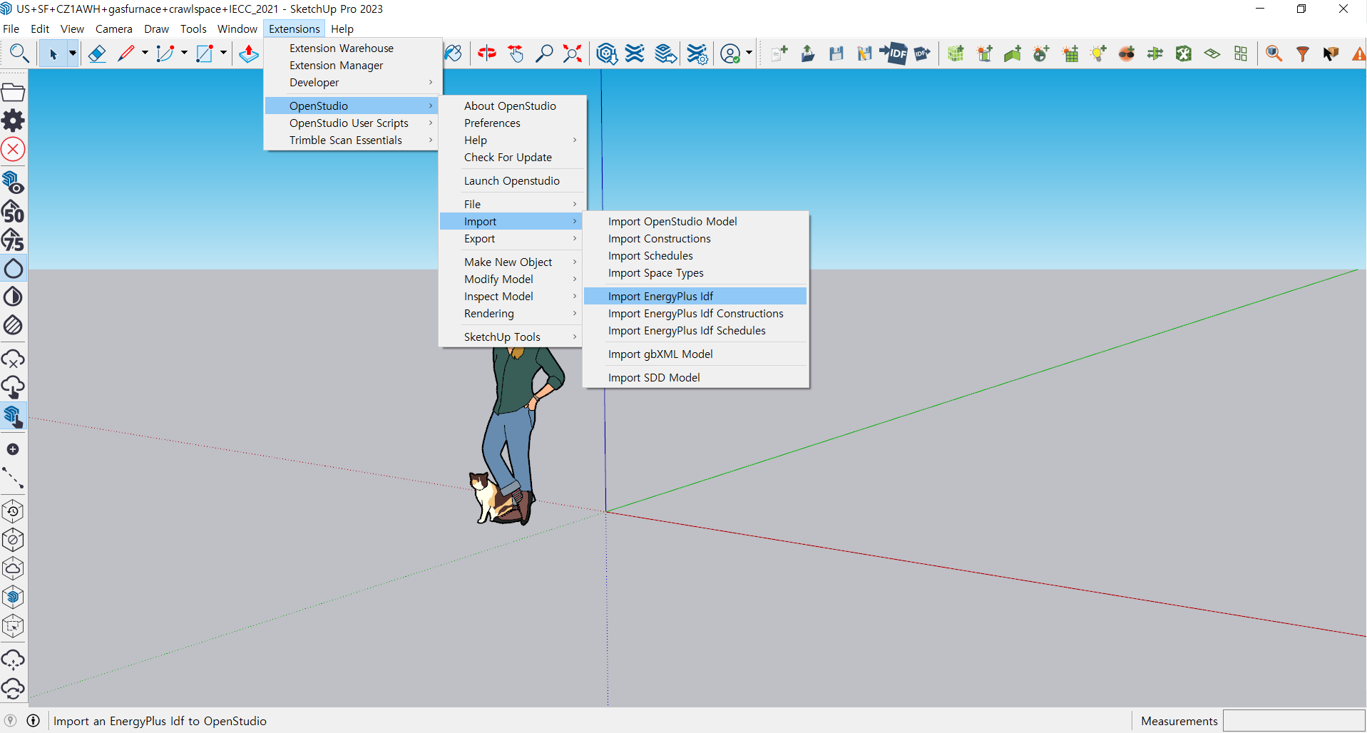This screenshot has width=1367, height=733.
Task: Click the geolocation pin status icon
Action: pos(11,721)
